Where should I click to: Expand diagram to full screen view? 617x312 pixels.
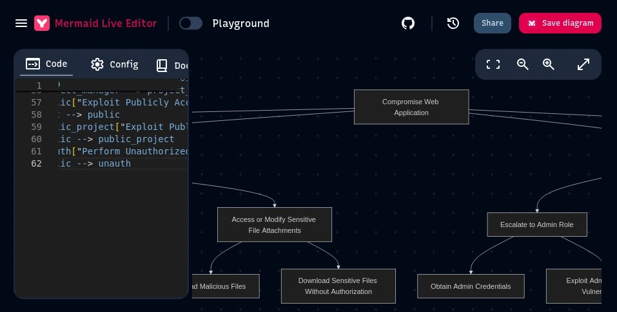(x=583, y=64)
